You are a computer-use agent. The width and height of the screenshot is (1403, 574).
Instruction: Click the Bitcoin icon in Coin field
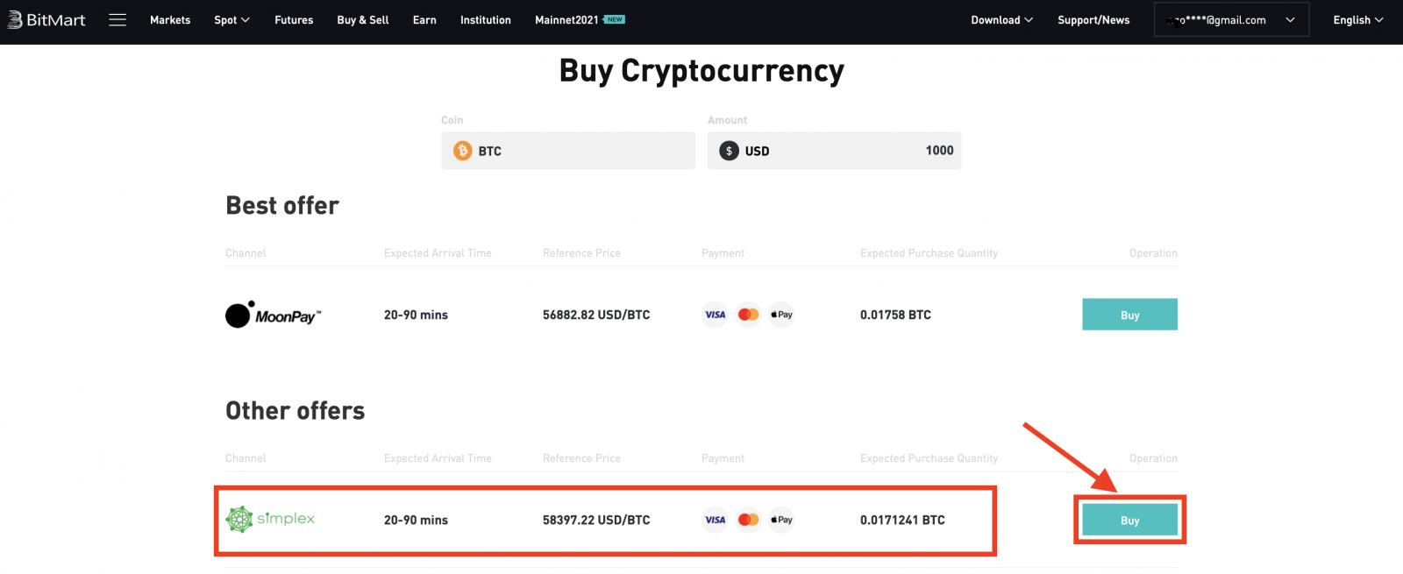tap(461, 151)
